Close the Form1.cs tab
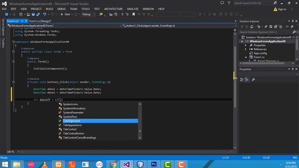The height and width of the screenshot is (168, 299). pos(26,21)
